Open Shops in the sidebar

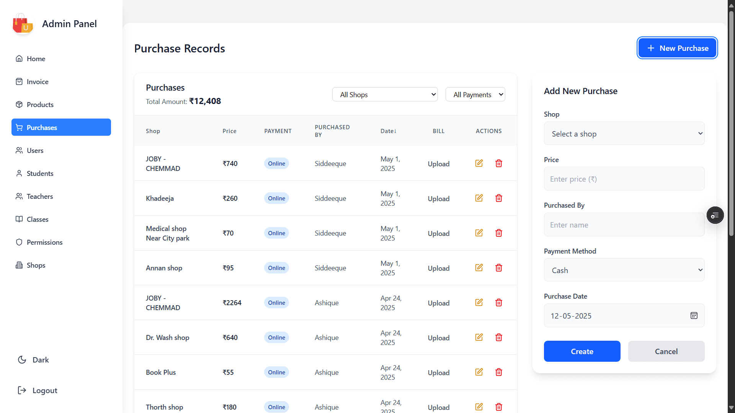click(x=61, y=265)
